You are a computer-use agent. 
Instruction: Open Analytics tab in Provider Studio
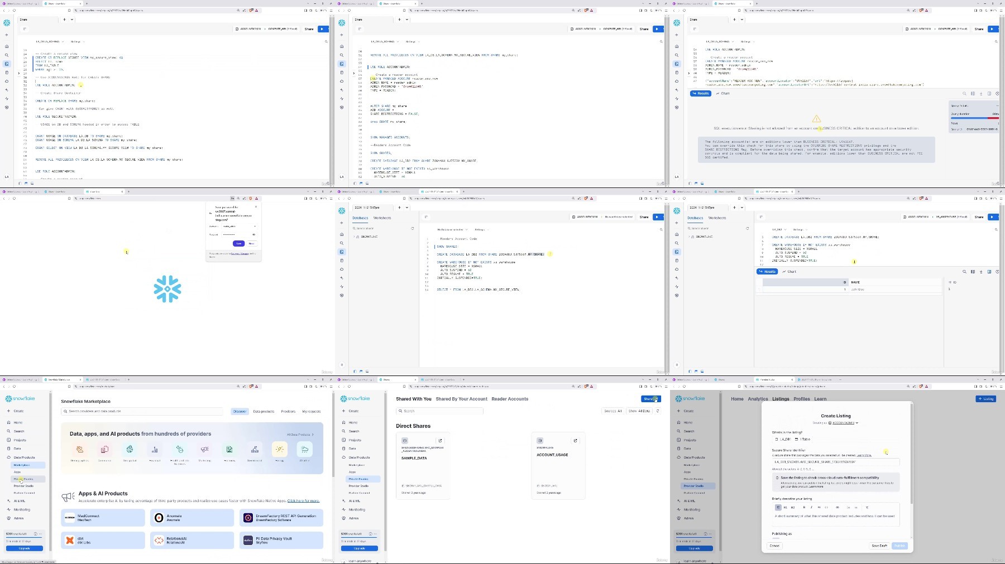pos(758,399)
